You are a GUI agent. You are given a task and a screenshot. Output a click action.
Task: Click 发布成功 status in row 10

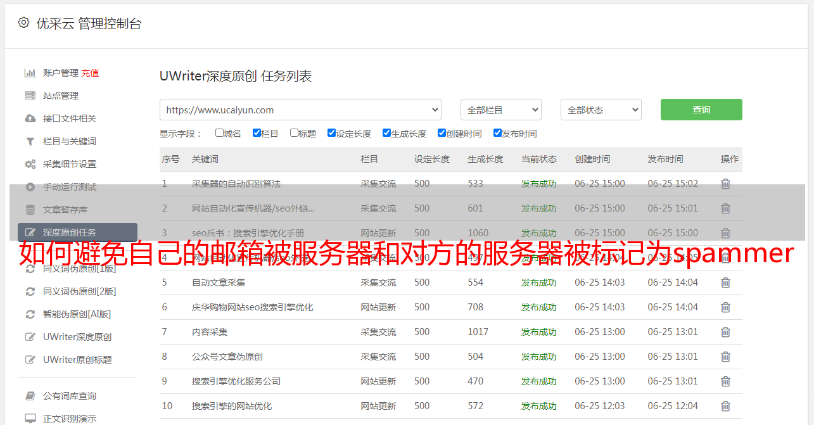click(x=539, y=406)
